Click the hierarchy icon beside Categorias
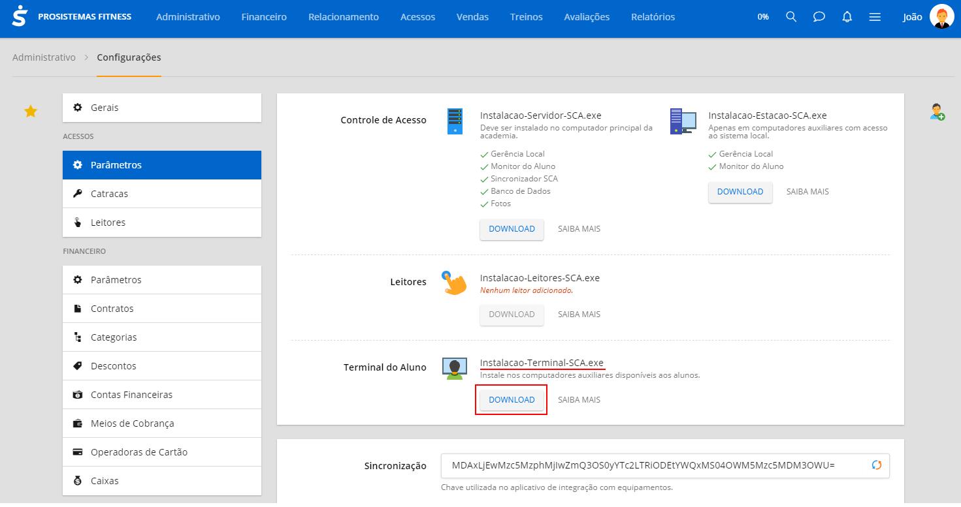The height and width of the screenshot is (507, 961). click(78, 337)
